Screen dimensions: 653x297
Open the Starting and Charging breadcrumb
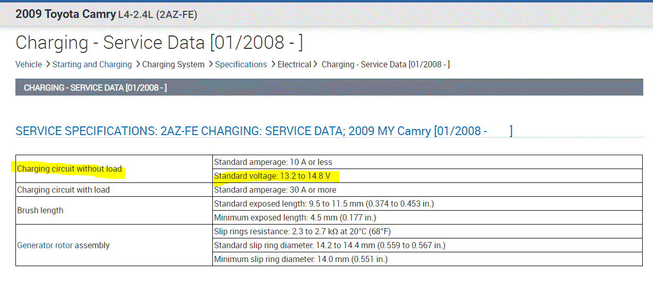coord(92,65)
